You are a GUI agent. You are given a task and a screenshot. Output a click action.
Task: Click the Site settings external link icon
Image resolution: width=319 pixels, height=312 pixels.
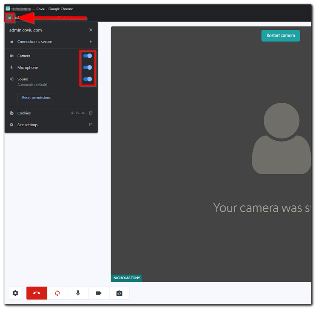tap(91, 125)
